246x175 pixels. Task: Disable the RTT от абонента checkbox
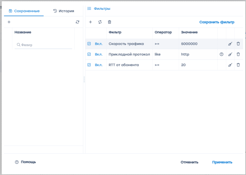[89, 65]
